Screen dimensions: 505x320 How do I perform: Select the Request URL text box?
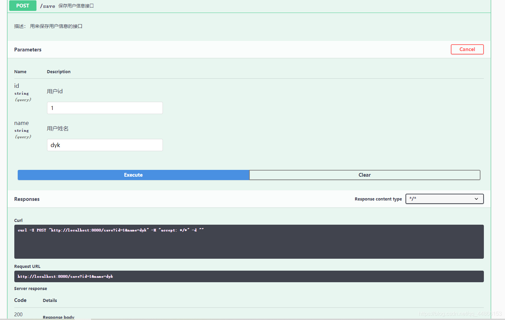pos(249,276)
